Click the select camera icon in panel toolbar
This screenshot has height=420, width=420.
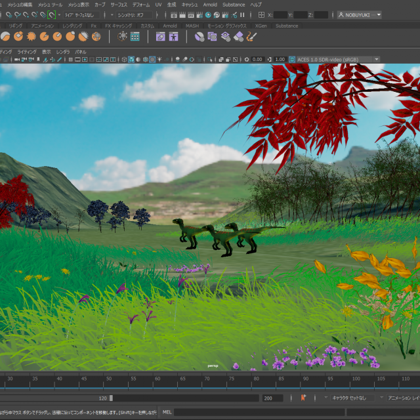point(17,60)
